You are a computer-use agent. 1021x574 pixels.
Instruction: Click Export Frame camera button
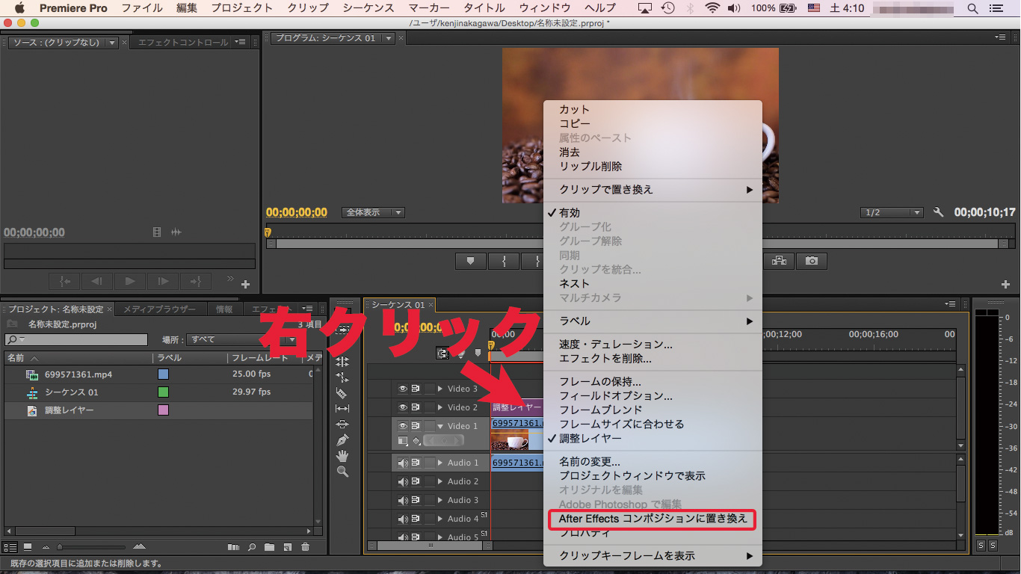pyautogui.click(x=812, y=261)
